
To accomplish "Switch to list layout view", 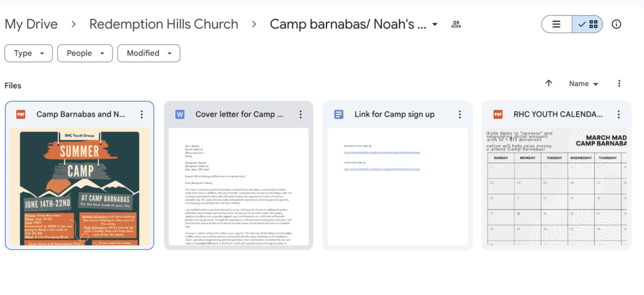I will click(557, 24).
